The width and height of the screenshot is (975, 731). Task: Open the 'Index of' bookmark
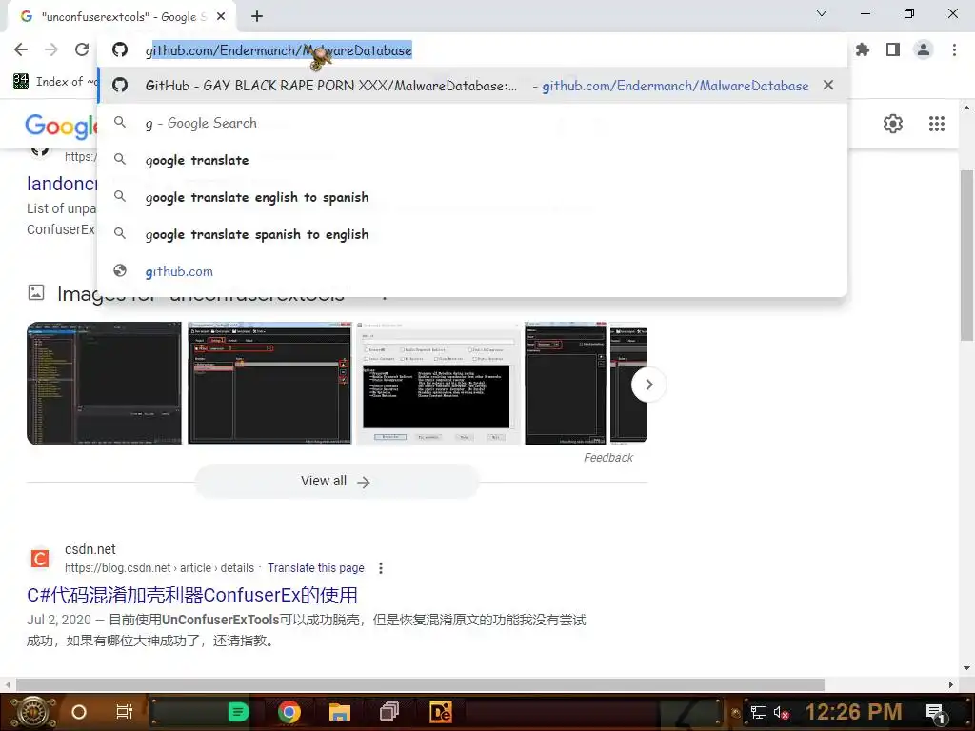pyautogui.click(x=54, y=82)
